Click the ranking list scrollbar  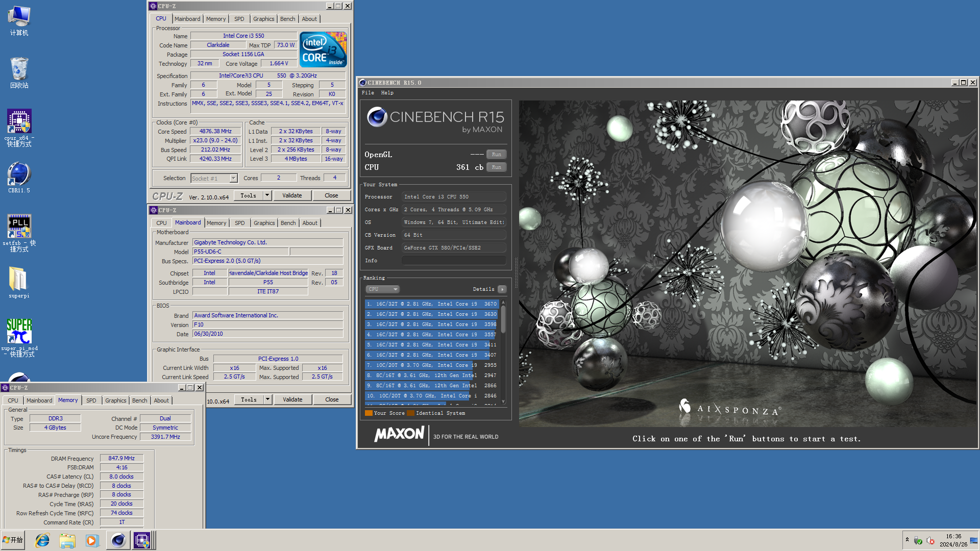[x=503, y=319]
